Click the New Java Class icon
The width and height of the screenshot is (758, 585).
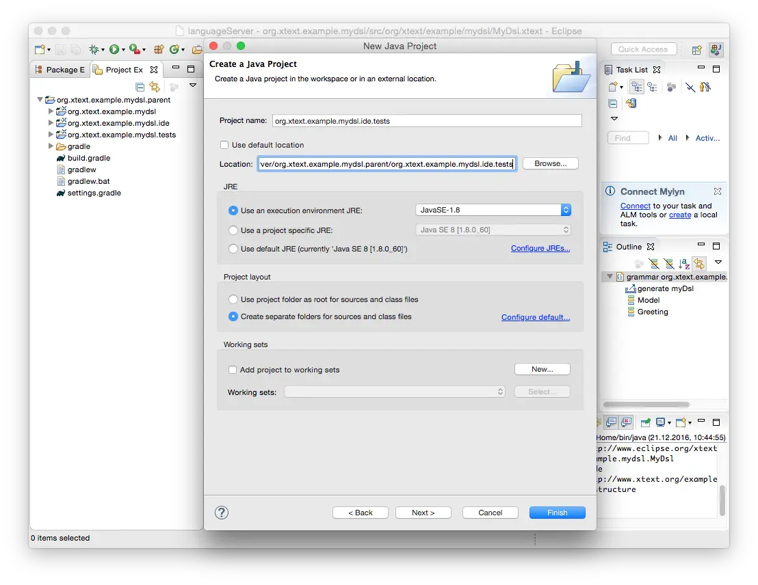[174, 49]
